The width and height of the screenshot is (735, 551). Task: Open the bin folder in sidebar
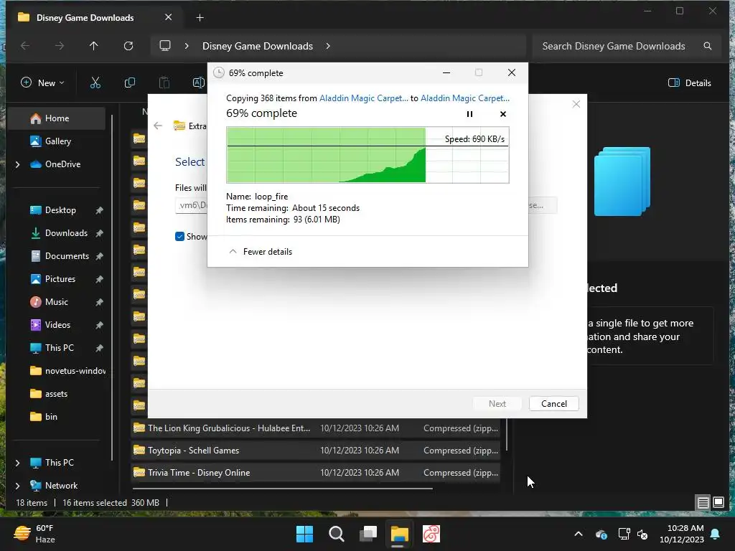tap(51, 417)
